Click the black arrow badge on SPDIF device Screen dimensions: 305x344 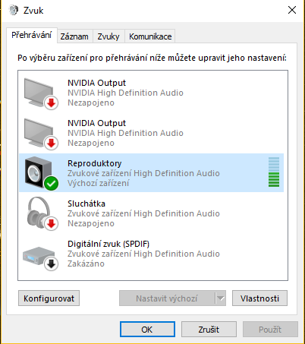pyautogui.click(x=52, y=264)
